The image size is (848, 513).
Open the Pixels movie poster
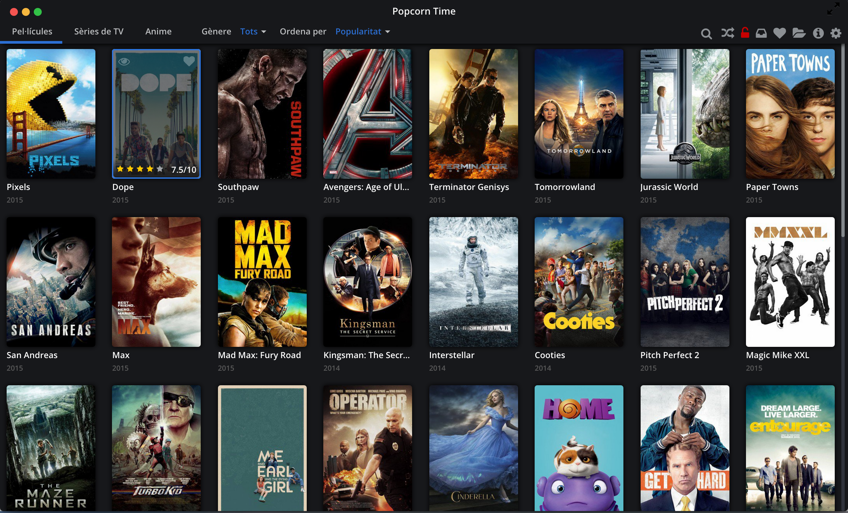click(x=51, y=114)
